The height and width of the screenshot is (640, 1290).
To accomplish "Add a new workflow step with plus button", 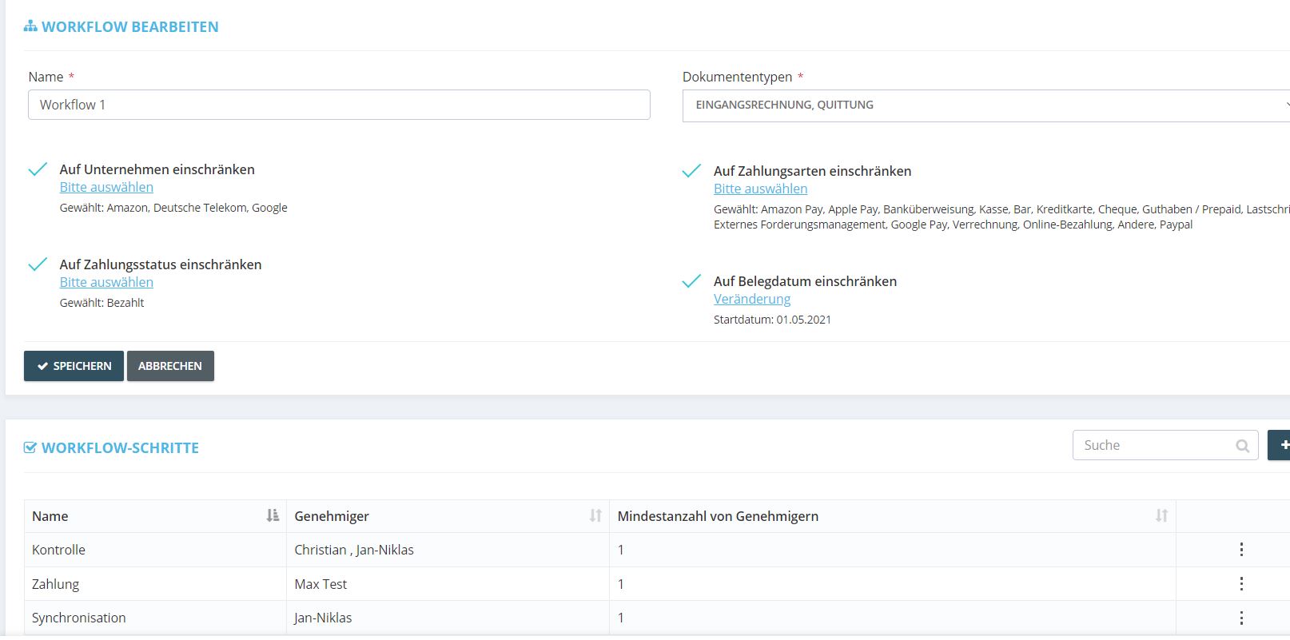I will (1280, 445).
